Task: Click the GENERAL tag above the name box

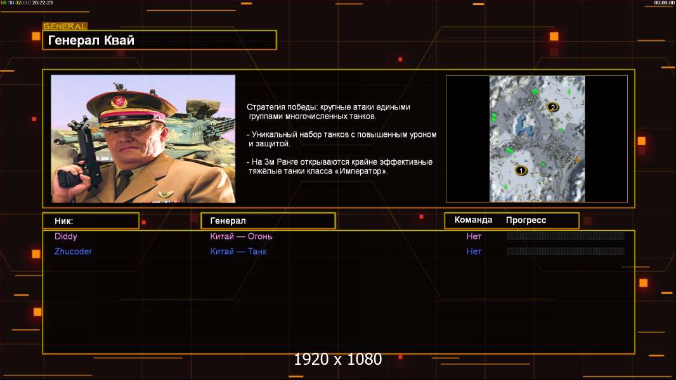Action: click(65, 27)
